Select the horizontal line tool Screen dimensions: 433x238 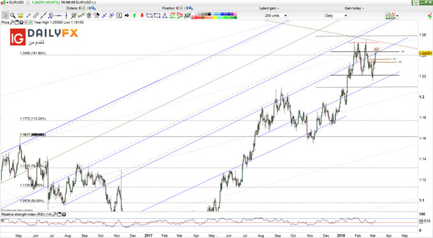click(59, 16)
